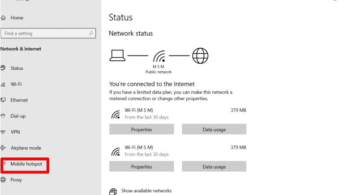Click Show available networks link

point(146,191)
